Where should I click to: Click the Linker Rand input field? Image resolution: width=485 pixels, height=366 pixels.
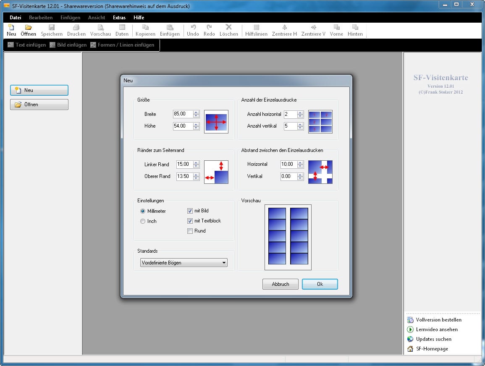[184, 165]
